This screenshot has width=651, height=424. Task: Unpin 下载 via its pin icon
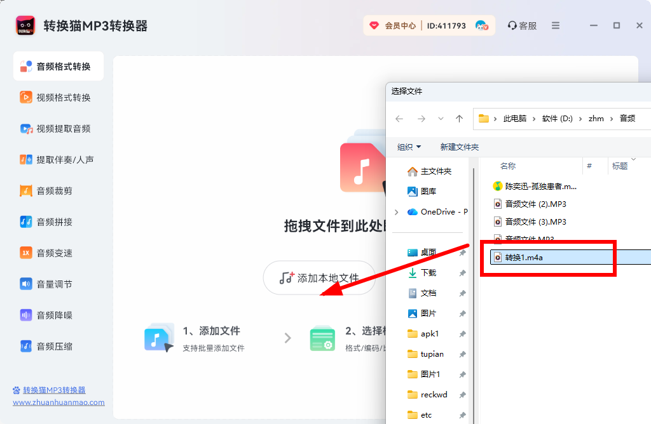(463, 273)
